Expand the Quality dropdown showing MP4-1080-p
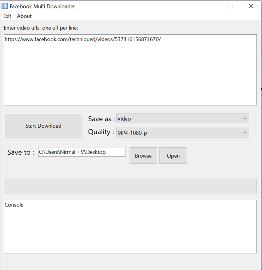 (x=183, y=132)
